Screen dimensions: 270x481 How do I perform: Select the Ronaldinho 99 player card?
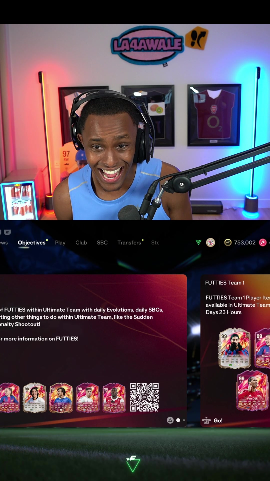[x=234, y=348]
